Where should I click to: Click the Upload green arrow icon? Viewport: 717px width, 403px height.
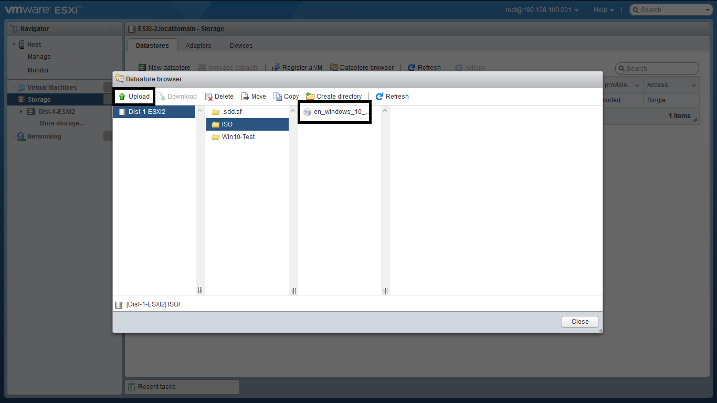pyautogui.click(x=122, y=97)
